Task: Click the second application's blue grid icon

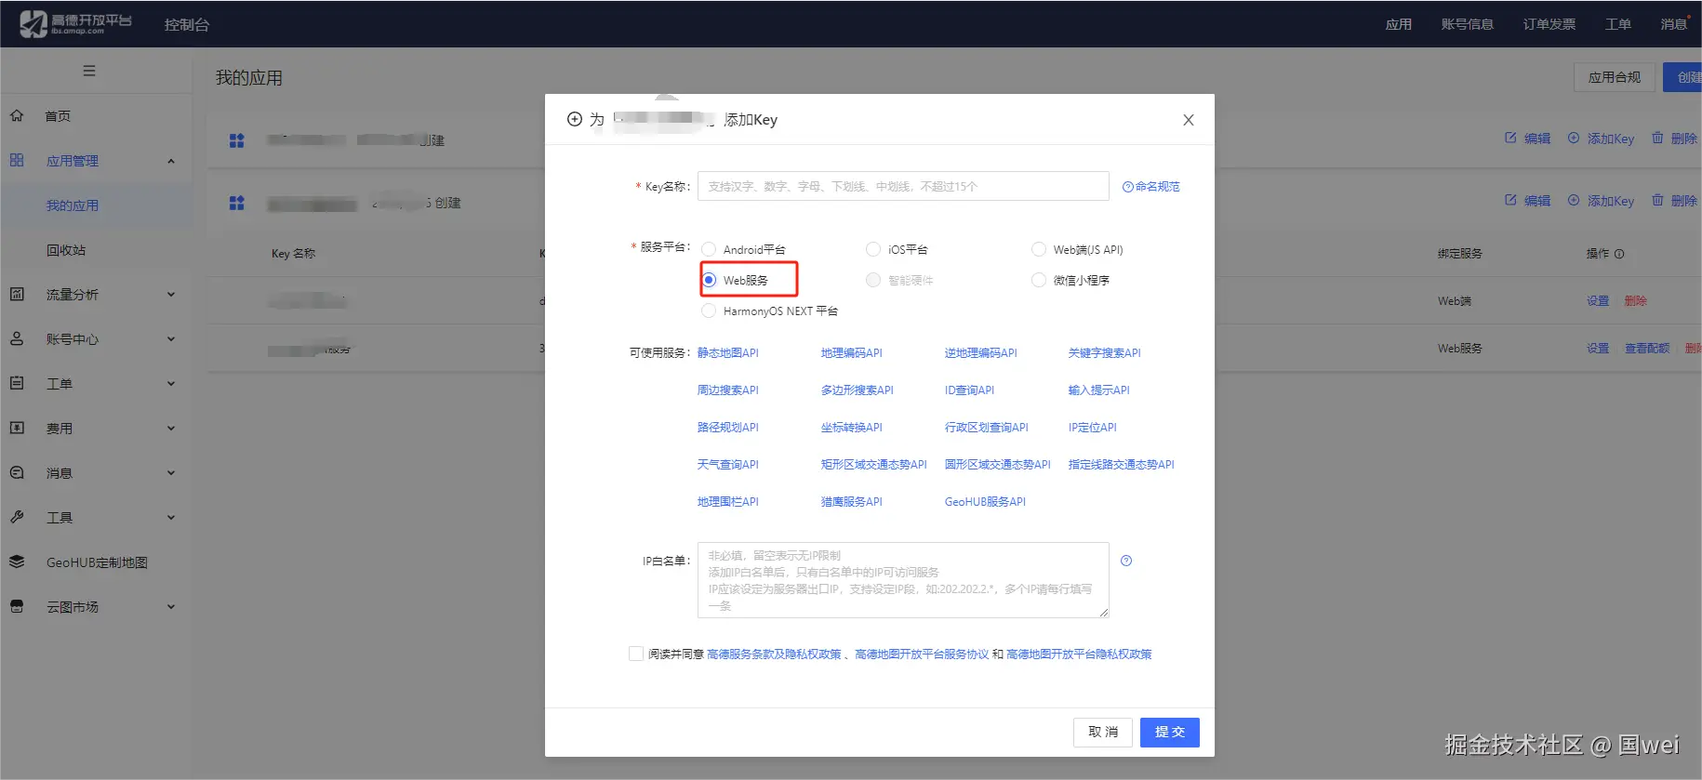Action: tap(237, 203)
